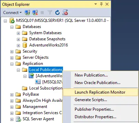Select the Server Objects label

pos(35,57)
